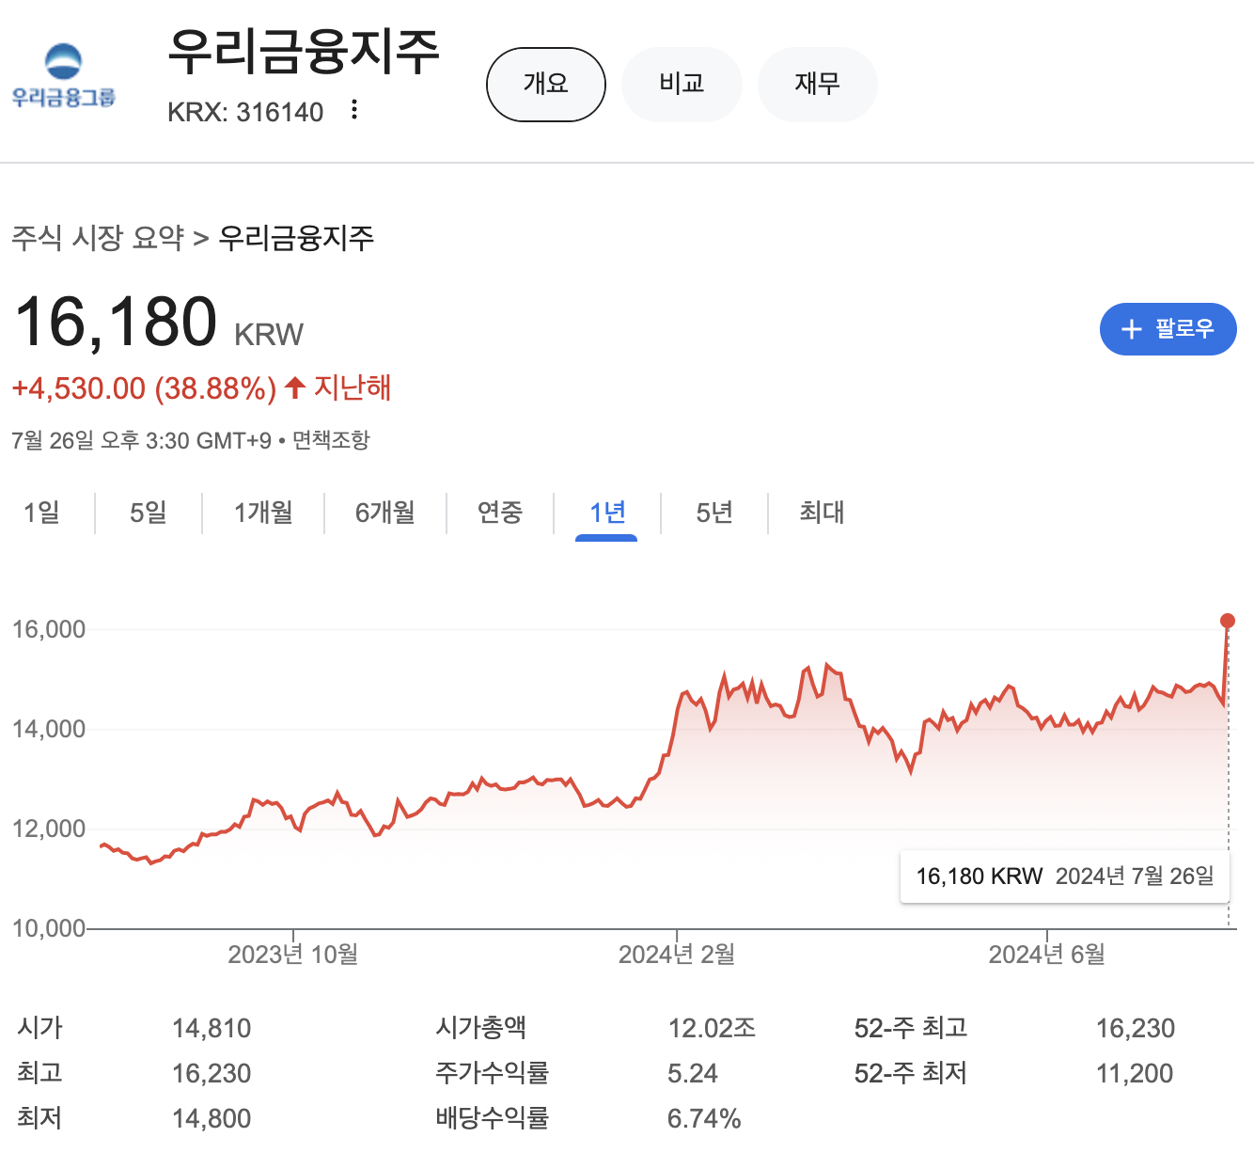This screenshot has height=1153, width=1254.
Task: Click the 2023년 10월 axis label
Action: 293,955
